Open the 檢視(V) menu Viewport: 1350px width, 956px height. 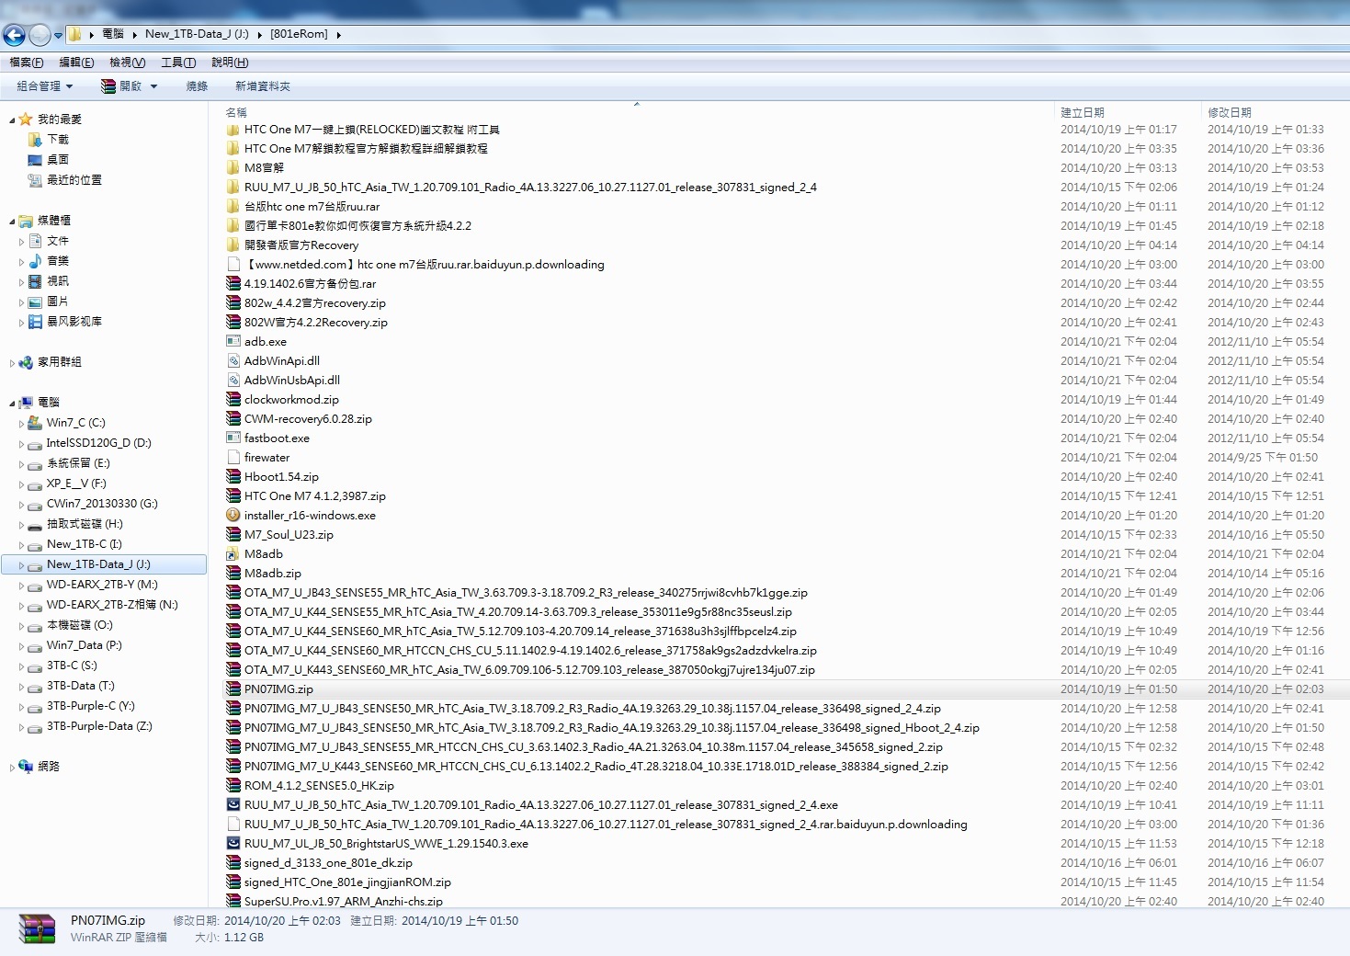(127, 63)
